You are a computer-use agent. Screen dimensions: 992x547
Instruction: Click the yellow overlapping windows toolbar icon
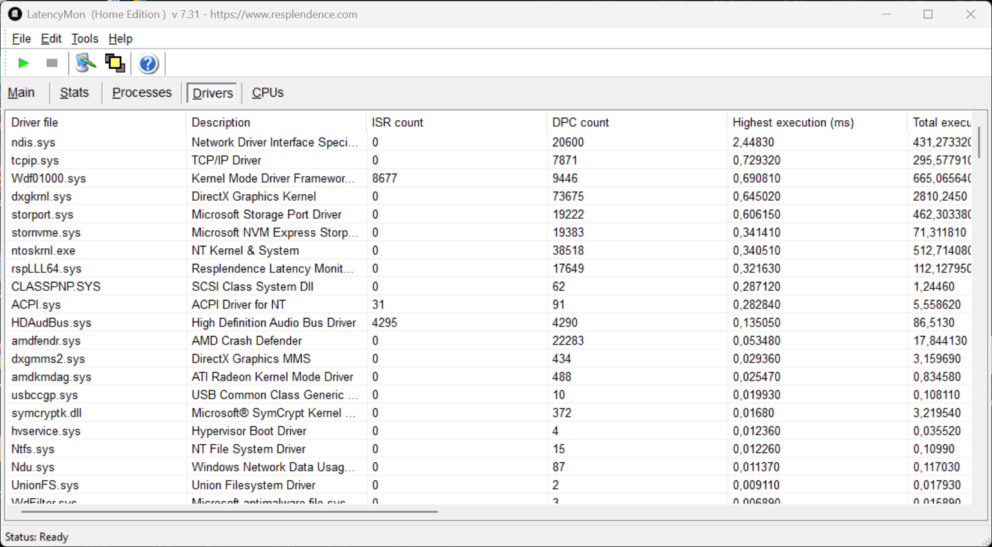click(x=115, y=63)
